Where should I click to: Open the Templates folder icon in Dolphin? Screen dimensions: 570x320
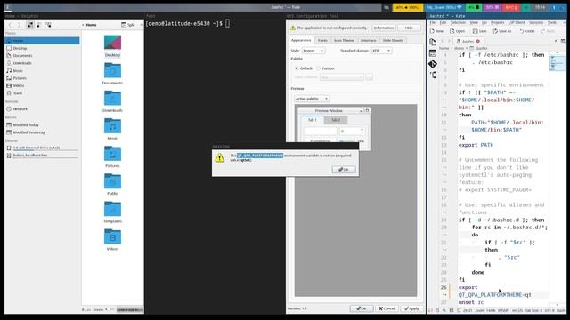click(112, 209)
